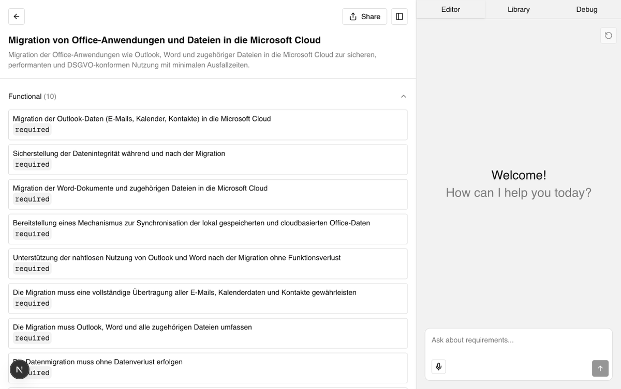Open the Library tab
Image resolution: width=621 pixels, height=389 pixels.
[519, 9]
